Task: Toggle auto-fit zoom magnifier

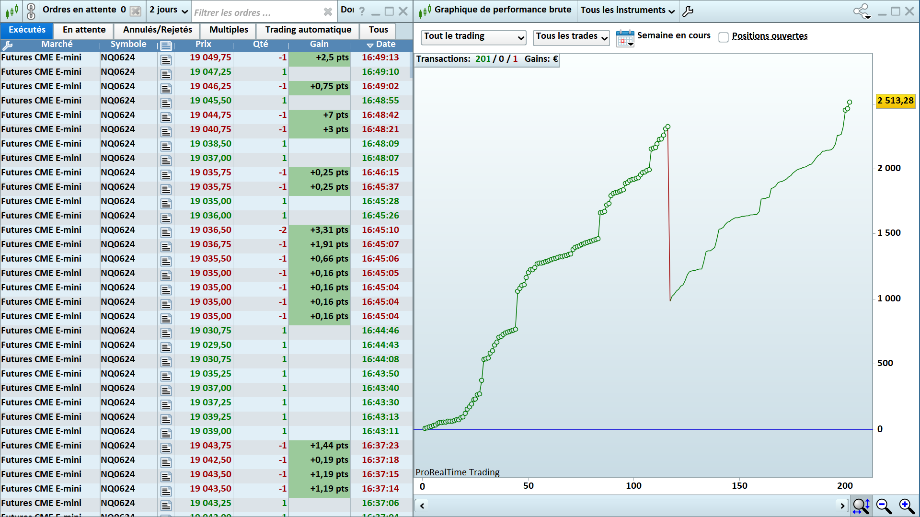Action: click(x=861, y=506)
